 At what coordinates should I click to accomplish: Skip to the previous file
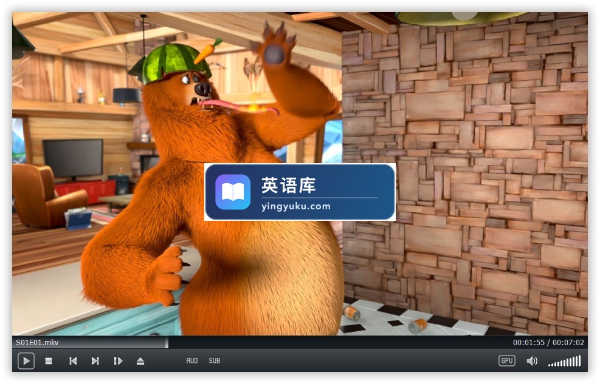(73, 361)
